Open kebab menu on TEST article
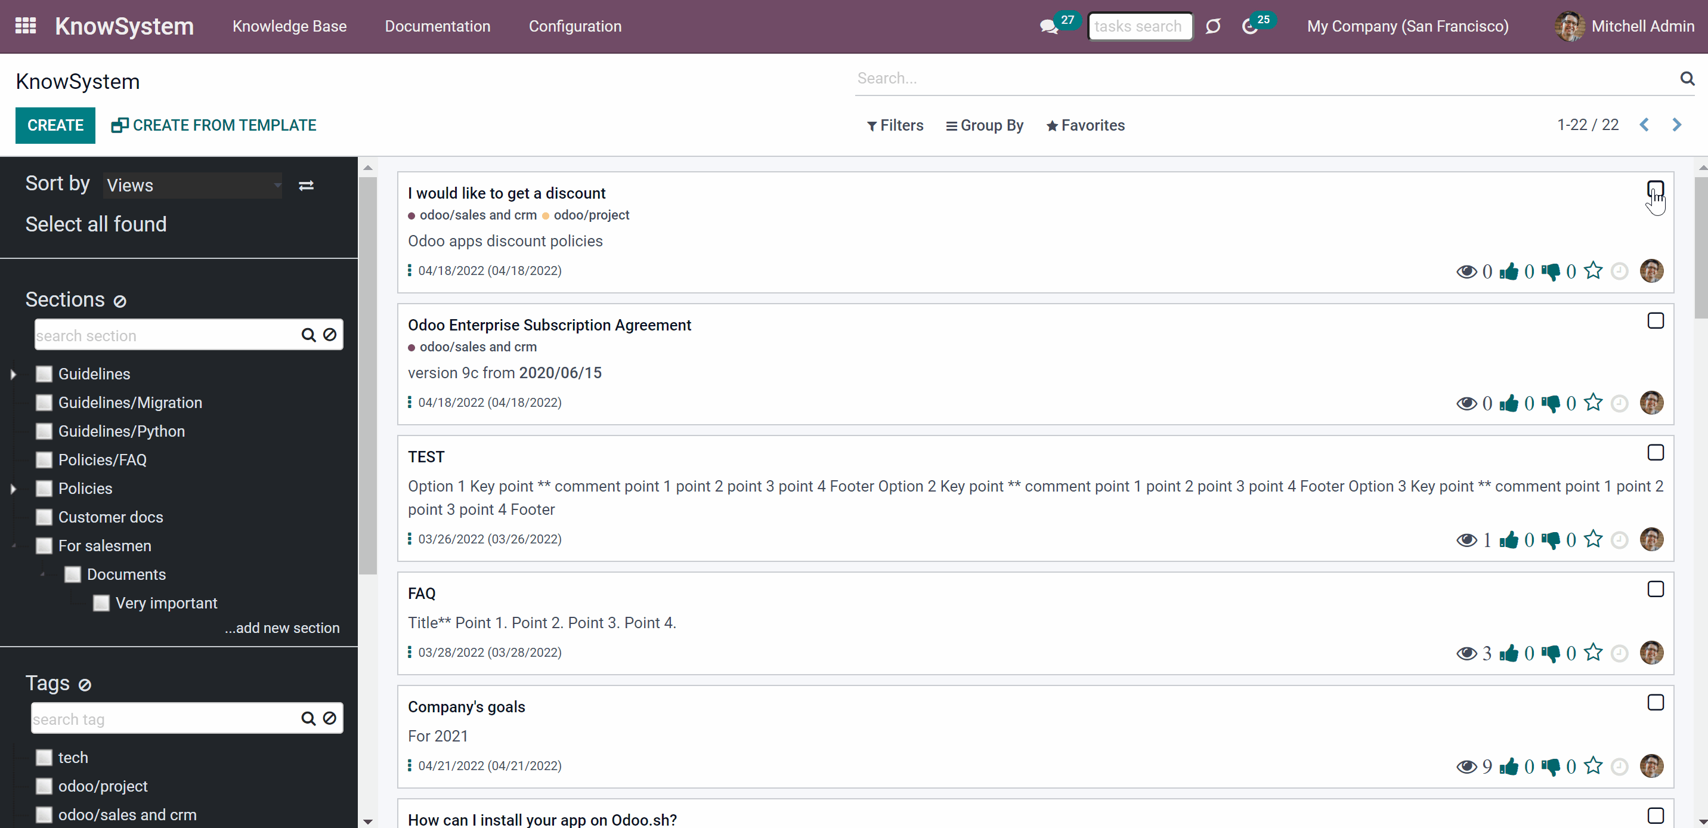Screen dimensions: 1708x828 pyautogui.click(x=410, y=539)
